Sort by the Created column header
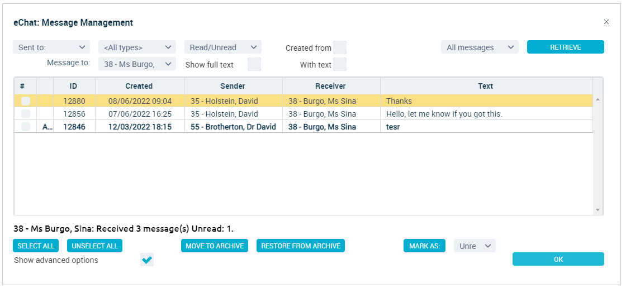The width and height of the screenshot is (626, 288). (140, 86)
